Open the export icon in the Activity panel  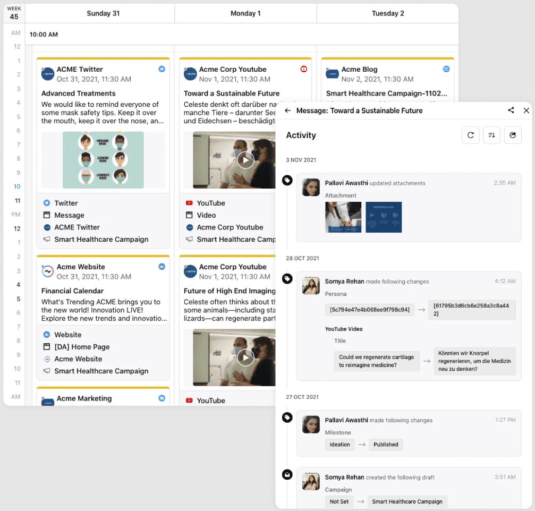pos(512,135)
